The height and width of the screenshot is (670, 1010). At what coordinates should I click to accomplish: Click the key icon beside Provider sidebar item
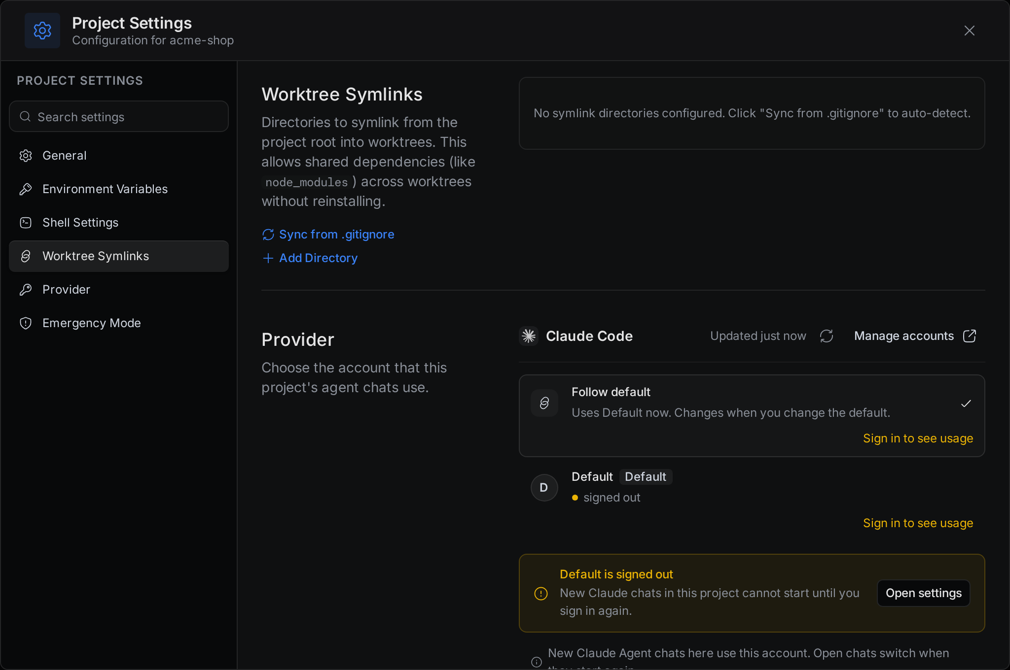(26, 290)
